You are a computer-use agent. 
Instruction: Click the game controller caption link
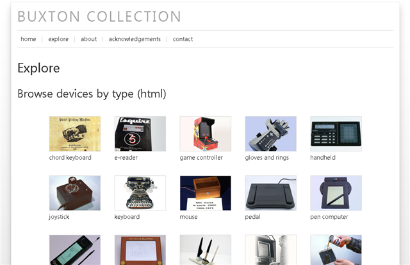tap(201, 157)
